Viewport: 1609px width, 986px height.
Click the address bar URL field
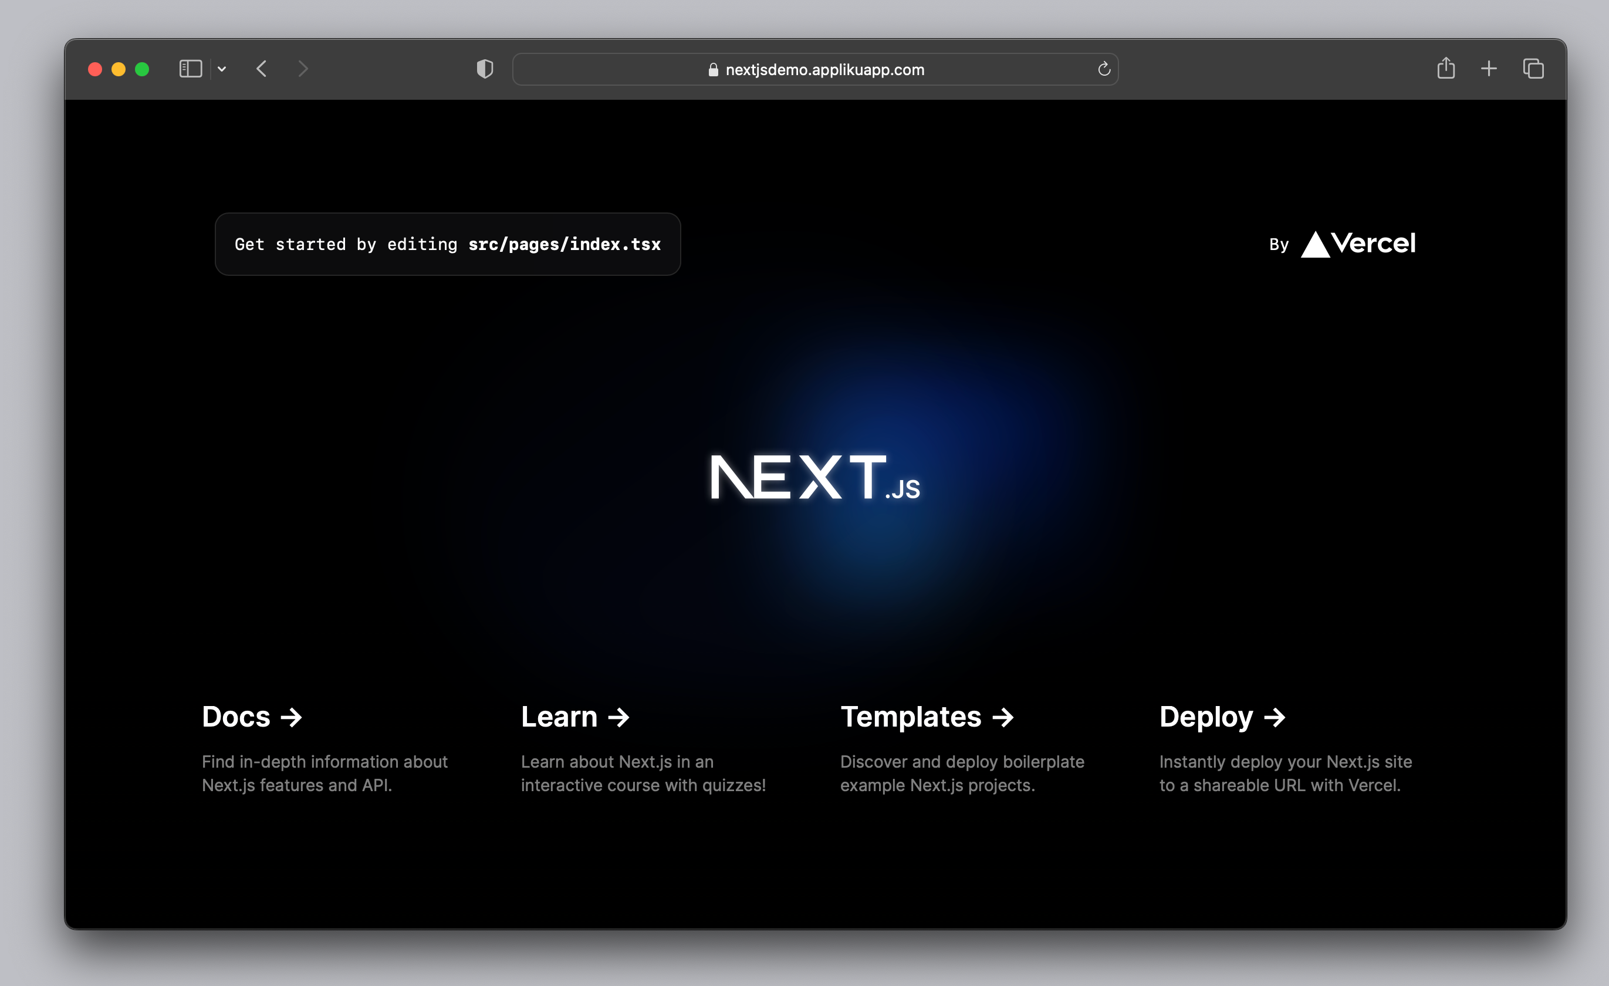click(x=824, y=69)
